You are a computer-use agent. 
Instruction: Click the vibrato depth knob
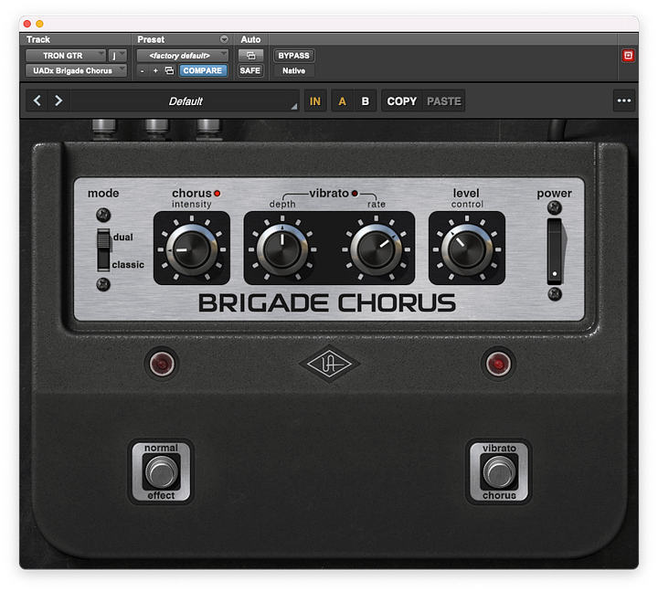pos(282,249)
